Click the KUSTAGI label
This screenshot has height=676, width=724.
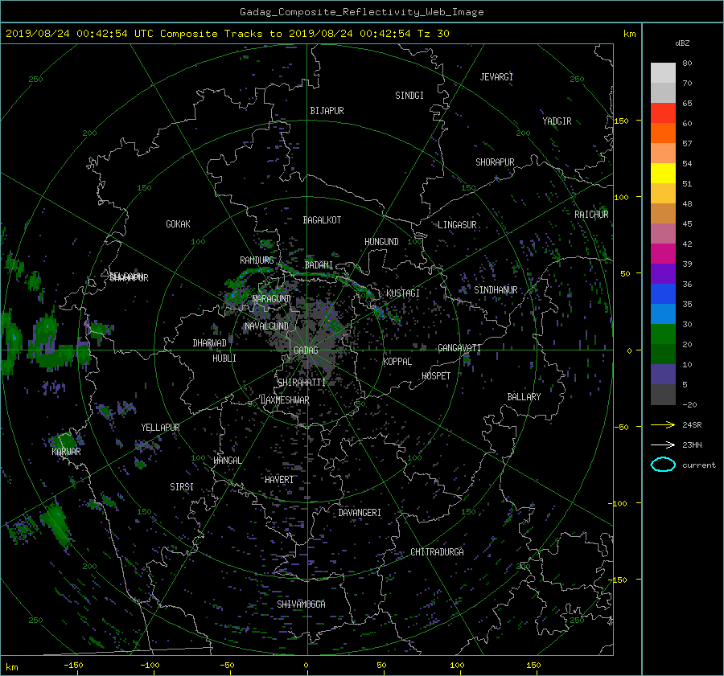click(403, 293)
